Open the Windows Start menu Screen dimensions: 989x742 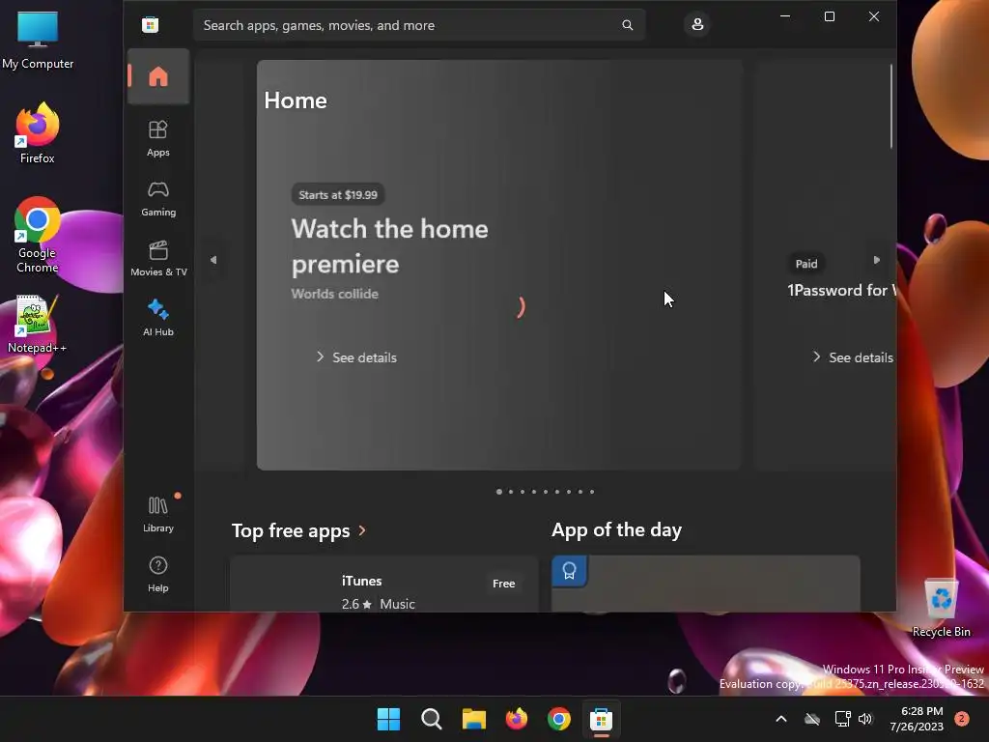coord(388,719)
